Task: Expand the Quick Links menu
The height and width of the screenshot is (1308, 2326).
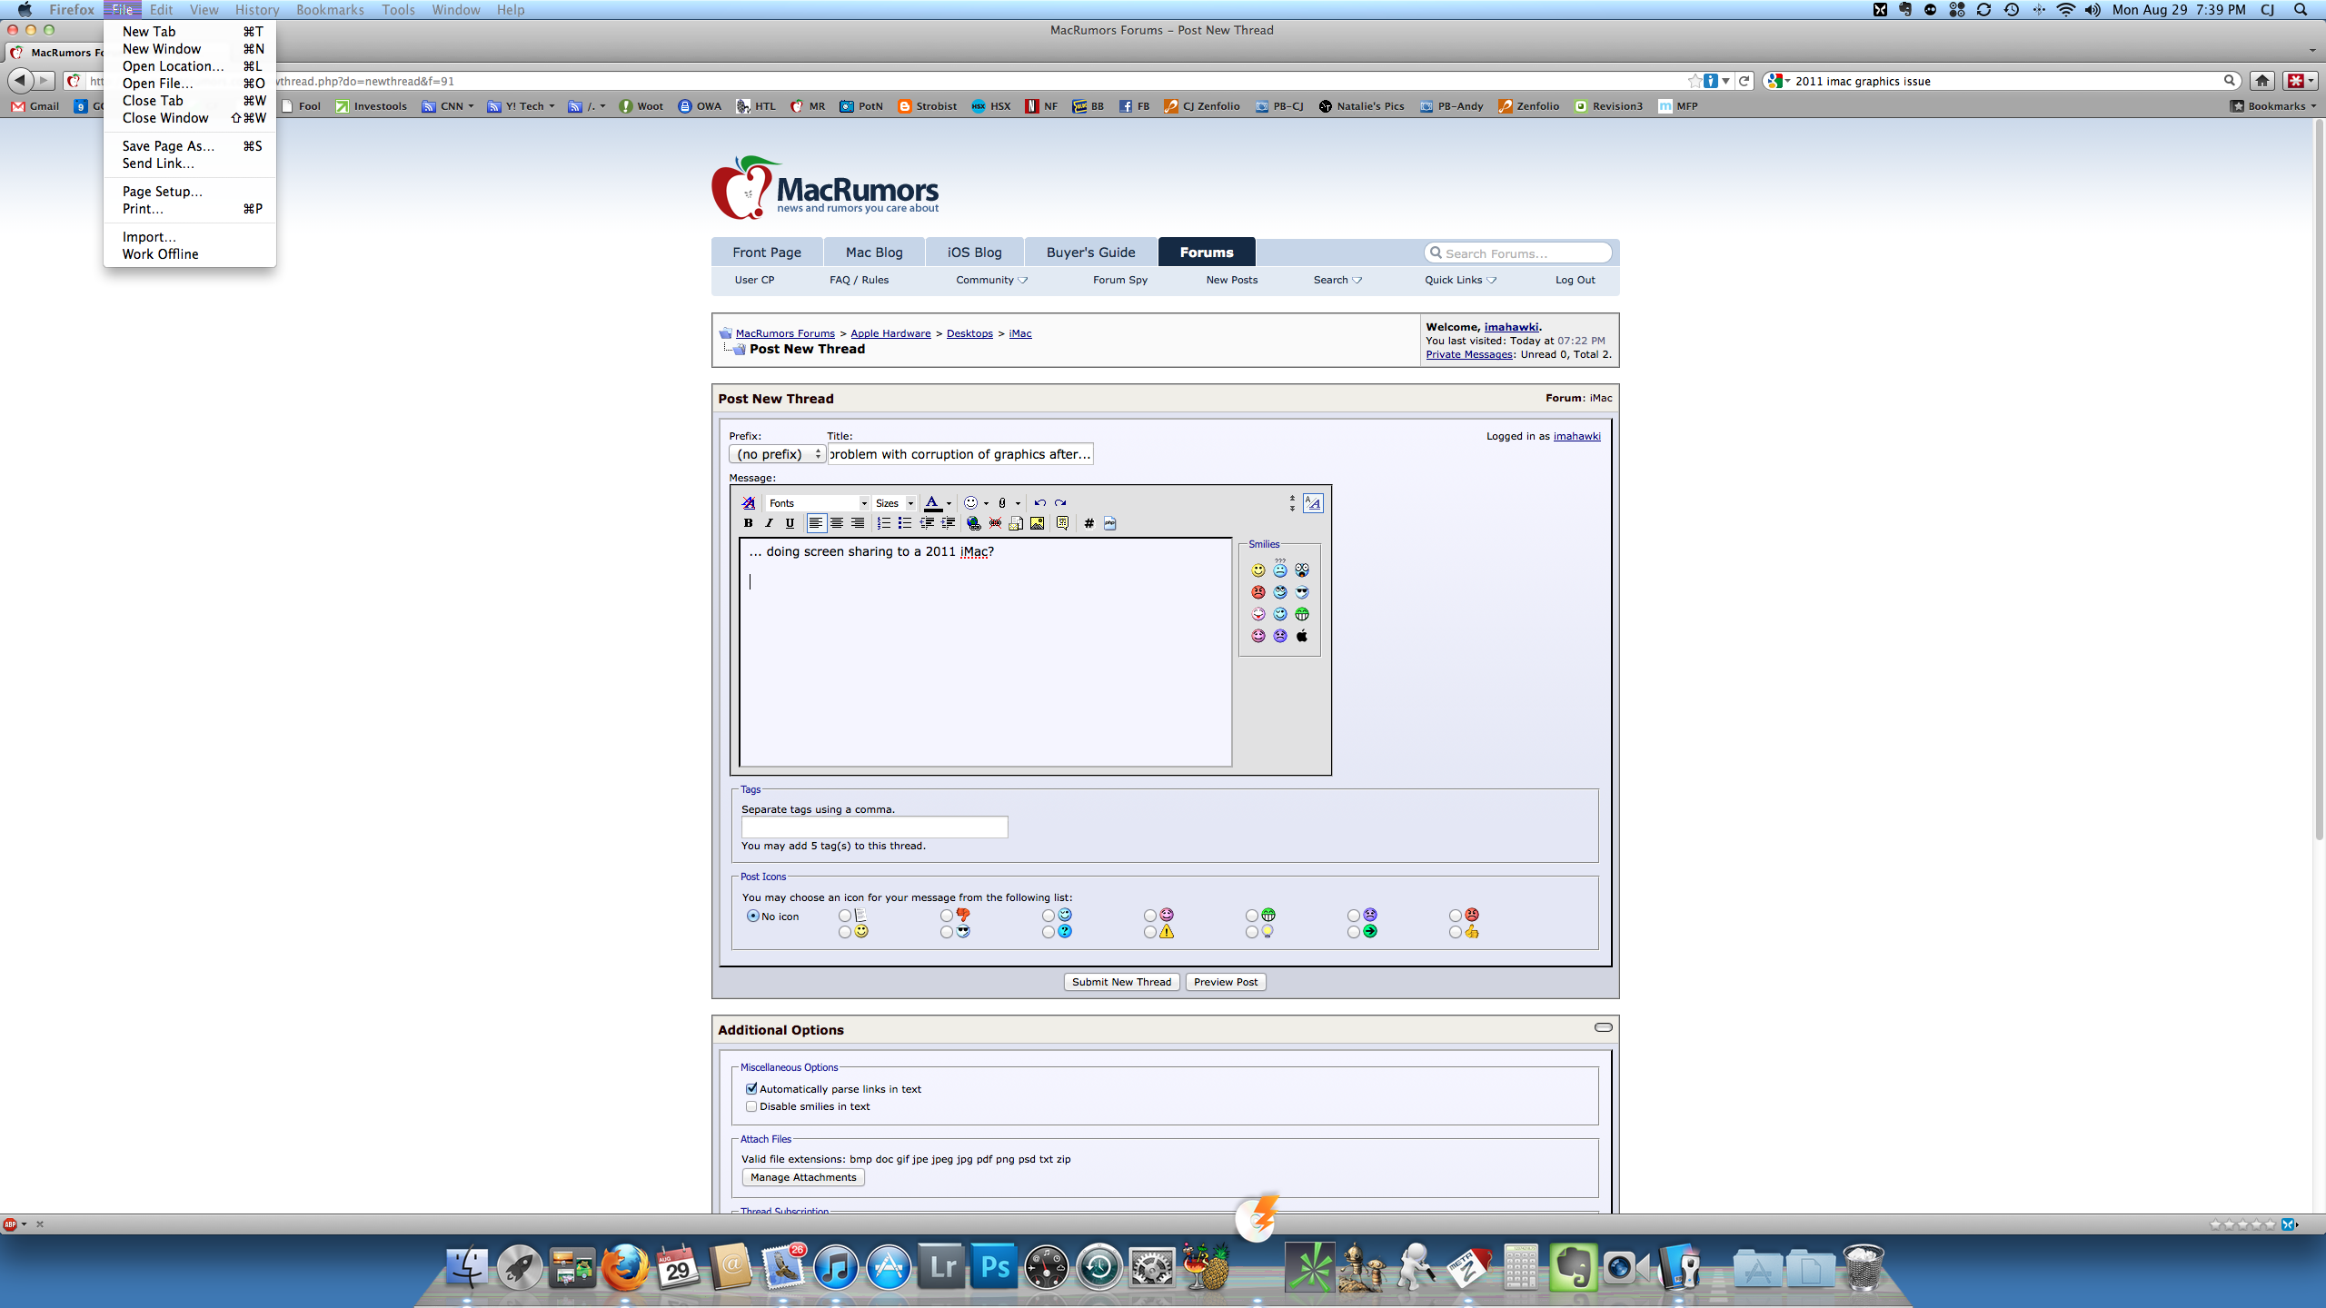Action: click(1460, 280)
